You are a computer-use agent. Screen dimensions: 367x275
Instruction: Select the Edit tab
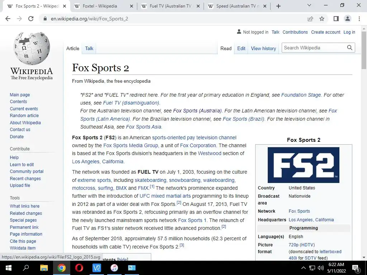pos(241,48)
